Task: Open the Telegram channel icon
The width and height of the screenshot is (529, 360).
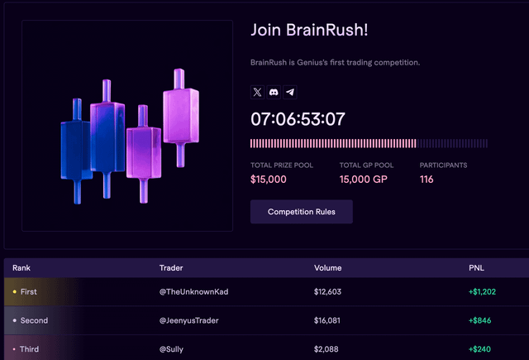Action: [289, 93]
